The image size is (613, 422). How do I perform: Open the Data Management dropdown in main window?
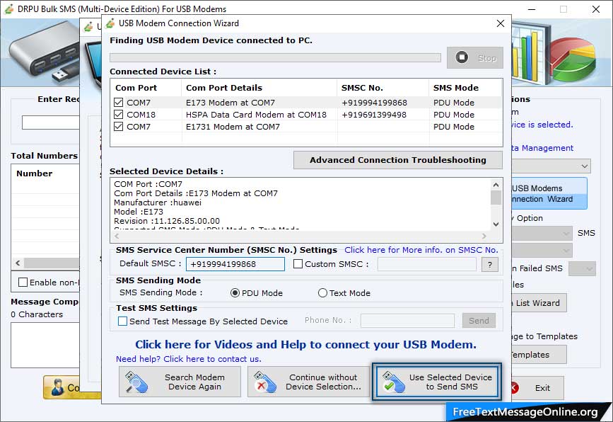pyautogui.click(x=551, y=166)
